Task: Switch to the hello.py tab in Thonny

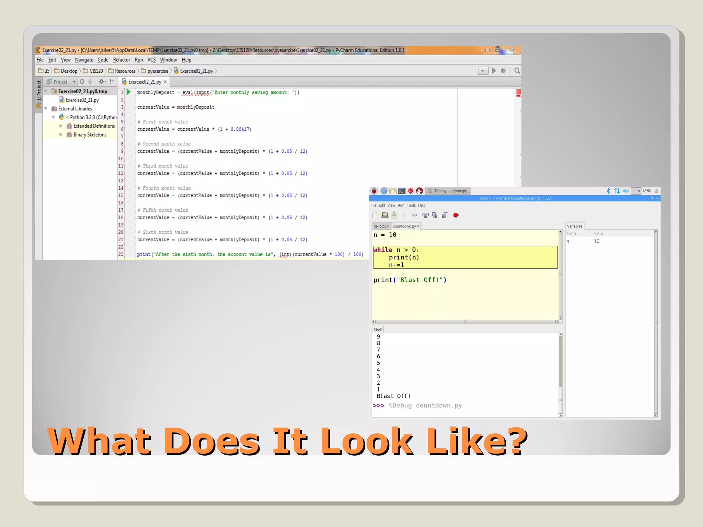Action: point(380,226)
